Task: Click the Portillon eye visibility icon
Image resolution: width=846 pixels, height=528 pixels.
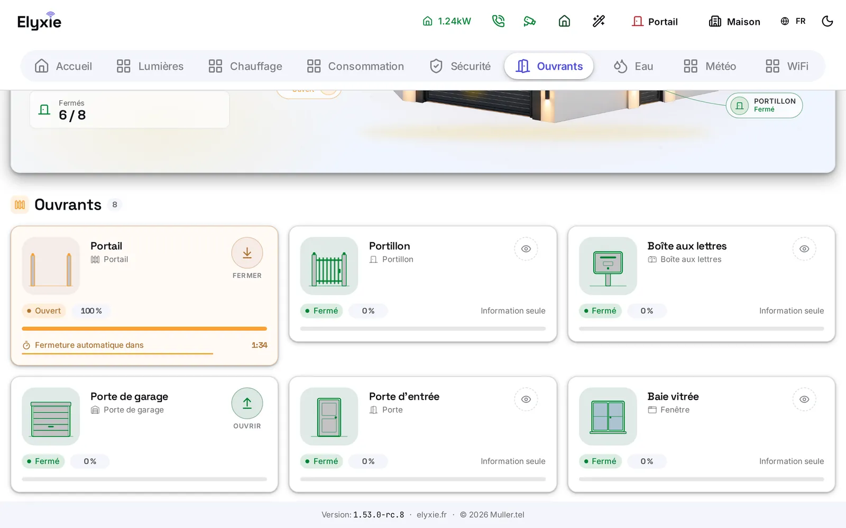Action: (x=526, y=249)
